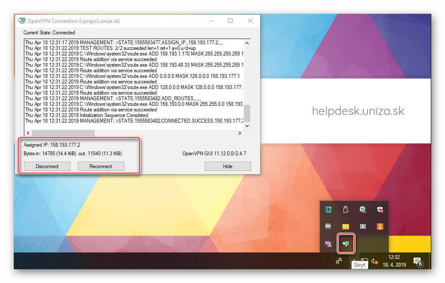Click the OpenVPN GUI tray icon
Viewport: 445px width, 283px height.
tap(346, 243)
